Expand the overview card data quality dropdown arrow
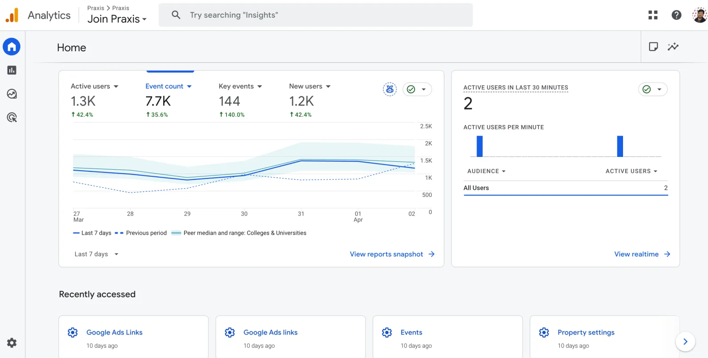Viewport: 708px width, 358px height. point(423,89)
